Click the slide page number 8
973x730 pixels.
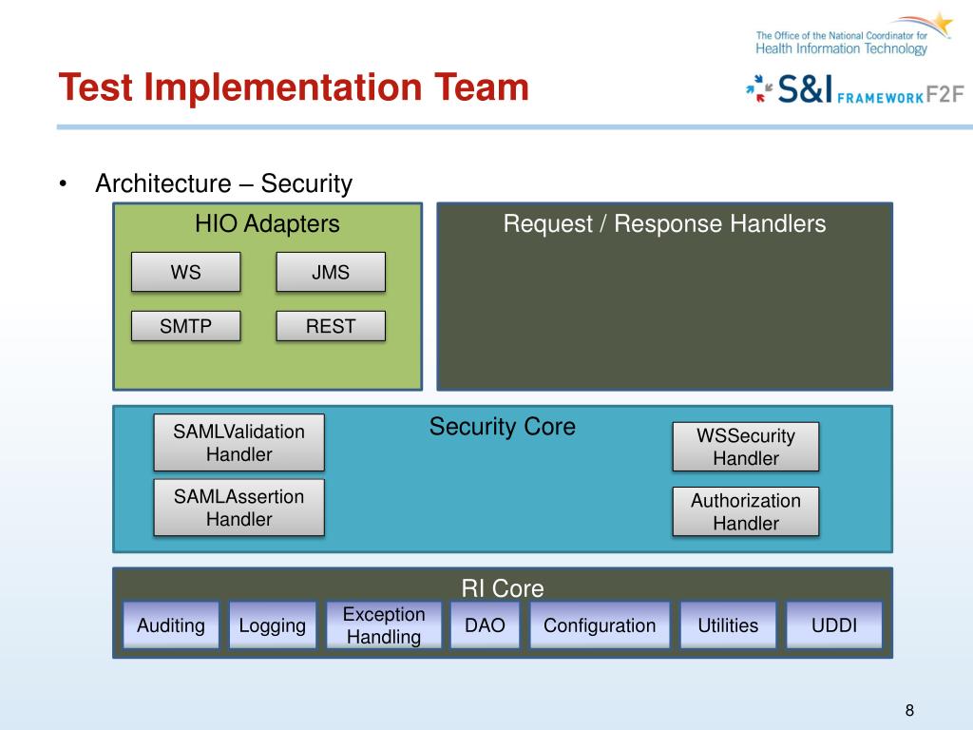coord(909,710)
